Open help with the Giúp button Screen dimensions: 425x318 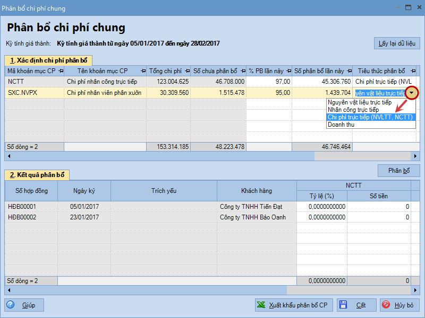point(24,305)
